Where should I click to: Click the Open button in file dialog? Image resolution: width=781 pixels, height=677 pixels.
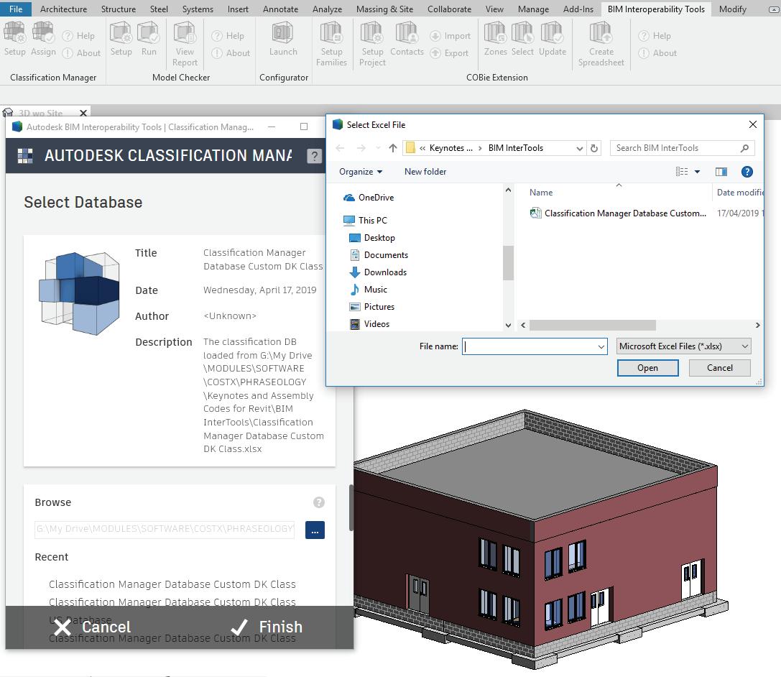coord(647,367)
